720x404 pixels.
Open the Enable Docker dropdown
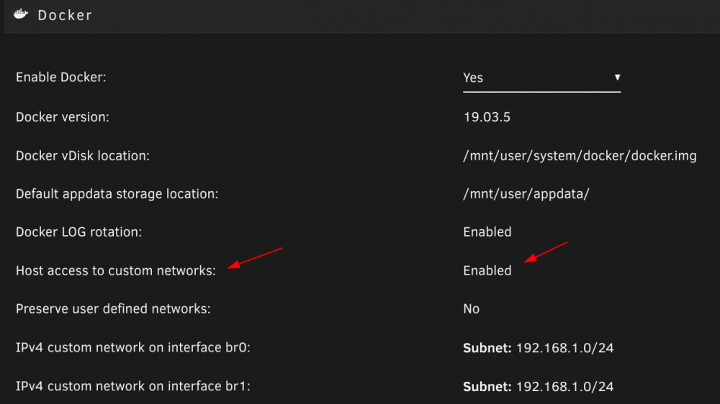tap(542, 78)
